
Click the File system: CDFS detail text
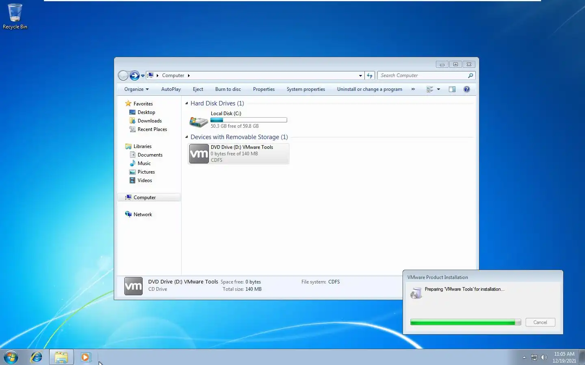[321, 282]
